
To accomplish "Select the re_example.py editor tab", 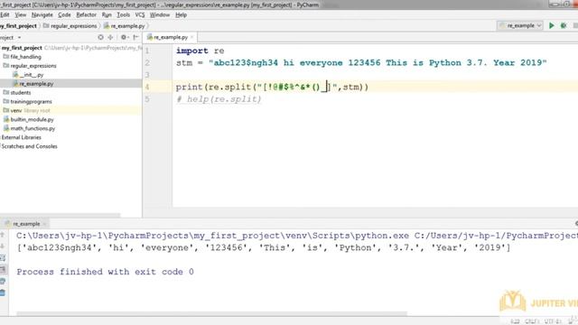I will click(x=171, y=37).
